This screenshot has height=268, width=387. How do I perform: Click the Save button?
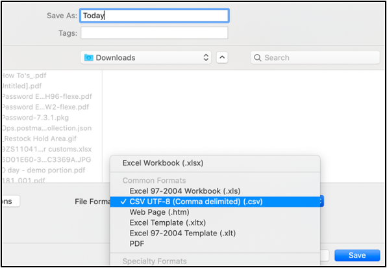click(357, 256)
